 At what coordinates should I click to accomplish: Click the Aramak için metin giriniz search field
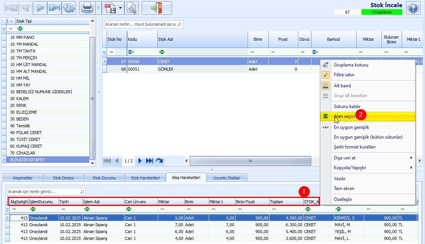click(47, 192)
